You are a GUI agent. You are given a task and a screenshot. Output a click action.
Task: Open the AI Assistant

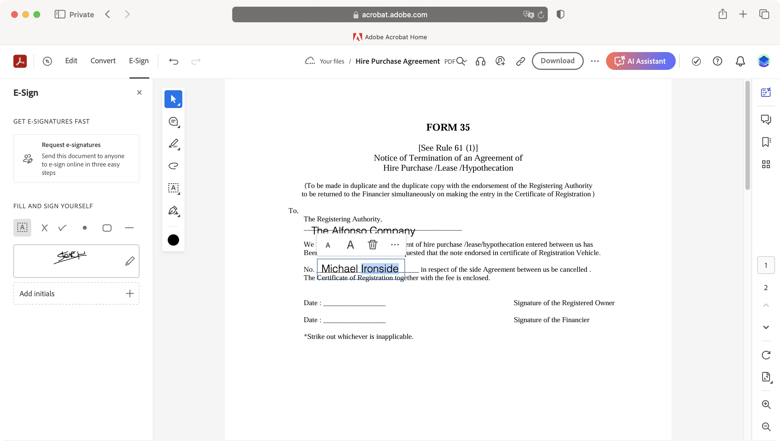coord(641,61)
